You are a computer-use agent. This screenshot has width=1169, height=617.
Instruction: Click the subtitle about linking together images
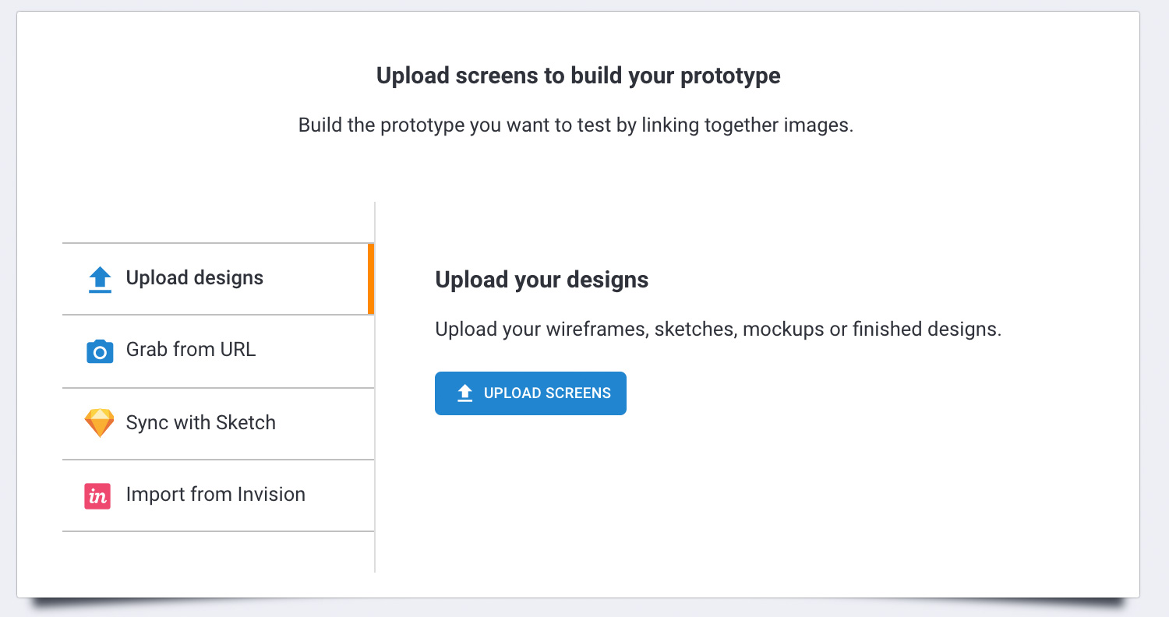tap(576, 125)
